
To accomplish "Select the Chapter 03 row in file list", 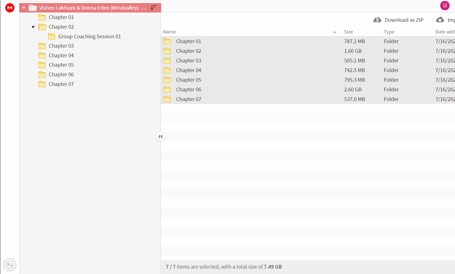I will click(308, 61).
